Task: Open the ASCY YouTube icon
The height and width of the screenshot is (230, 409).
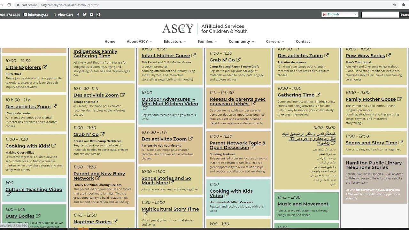Action: 91,14
